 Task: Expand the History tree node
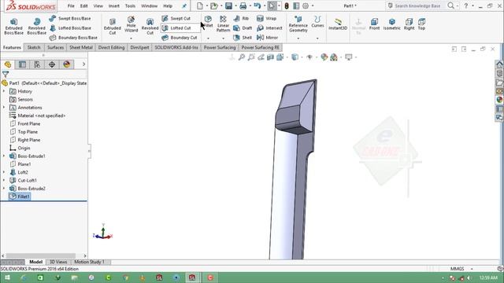[4, 91]
